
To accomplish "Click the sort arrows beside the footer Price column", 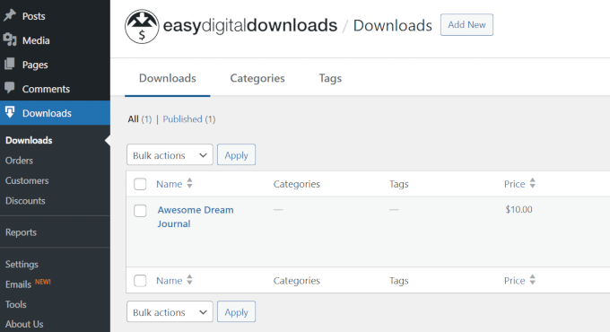I will click(x=533, y=280).
